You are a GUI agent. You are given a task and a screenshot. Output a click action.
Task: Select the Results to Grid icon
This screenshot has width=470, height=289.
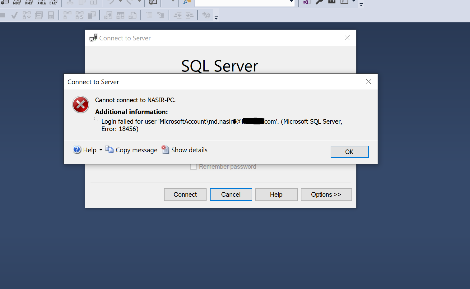point(120,15)
